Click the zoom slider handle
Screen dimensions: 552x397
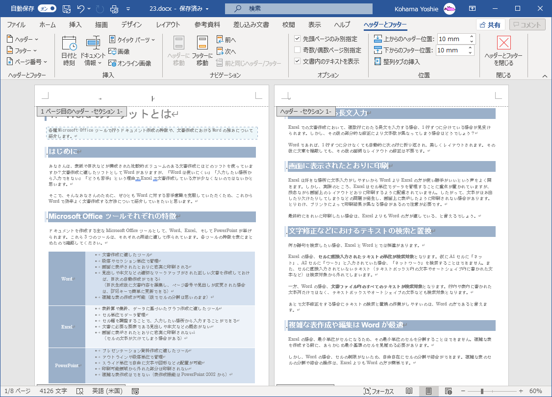pos(482,391)
